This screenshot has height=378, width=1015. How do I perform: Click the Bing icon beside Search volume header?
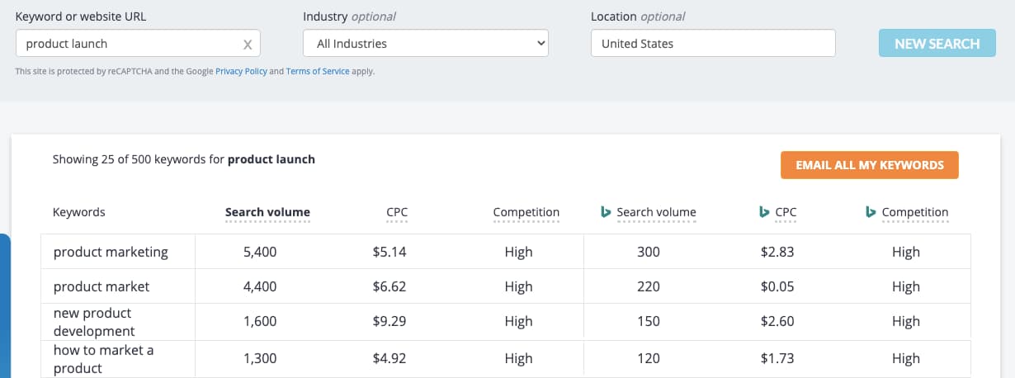click(606, 212)
